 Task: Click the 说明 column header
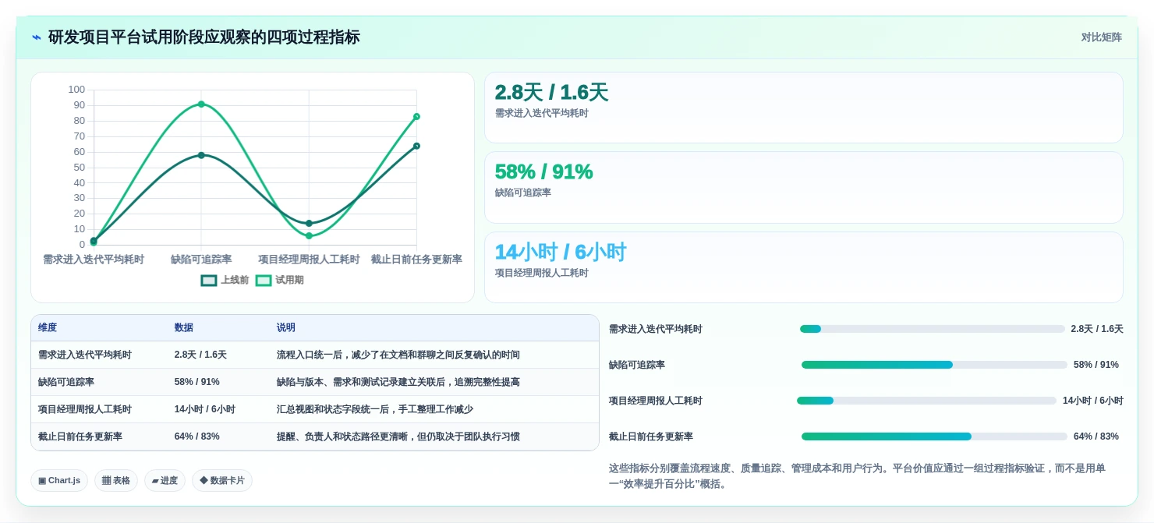pos(286,328)
